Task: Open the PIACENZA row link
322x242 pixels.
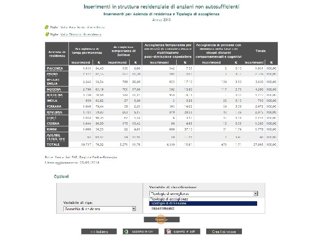Action: (55, 68)
